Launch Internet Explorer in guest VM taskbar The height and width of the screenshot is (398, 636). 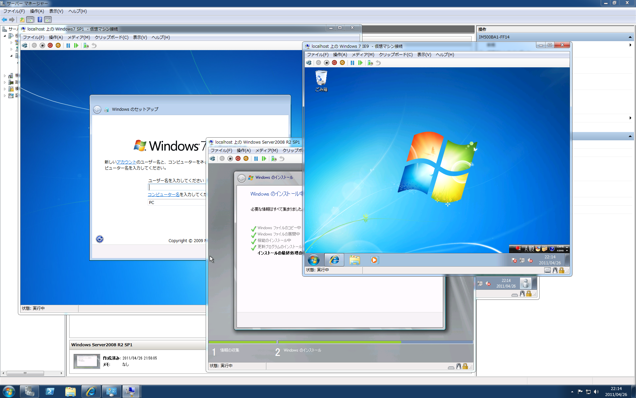pos(334,260)
